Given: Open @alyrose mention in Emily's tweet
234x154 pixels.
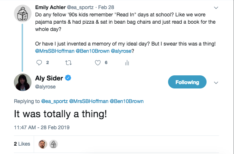Looking at the screenshot, I should (121, 51).
